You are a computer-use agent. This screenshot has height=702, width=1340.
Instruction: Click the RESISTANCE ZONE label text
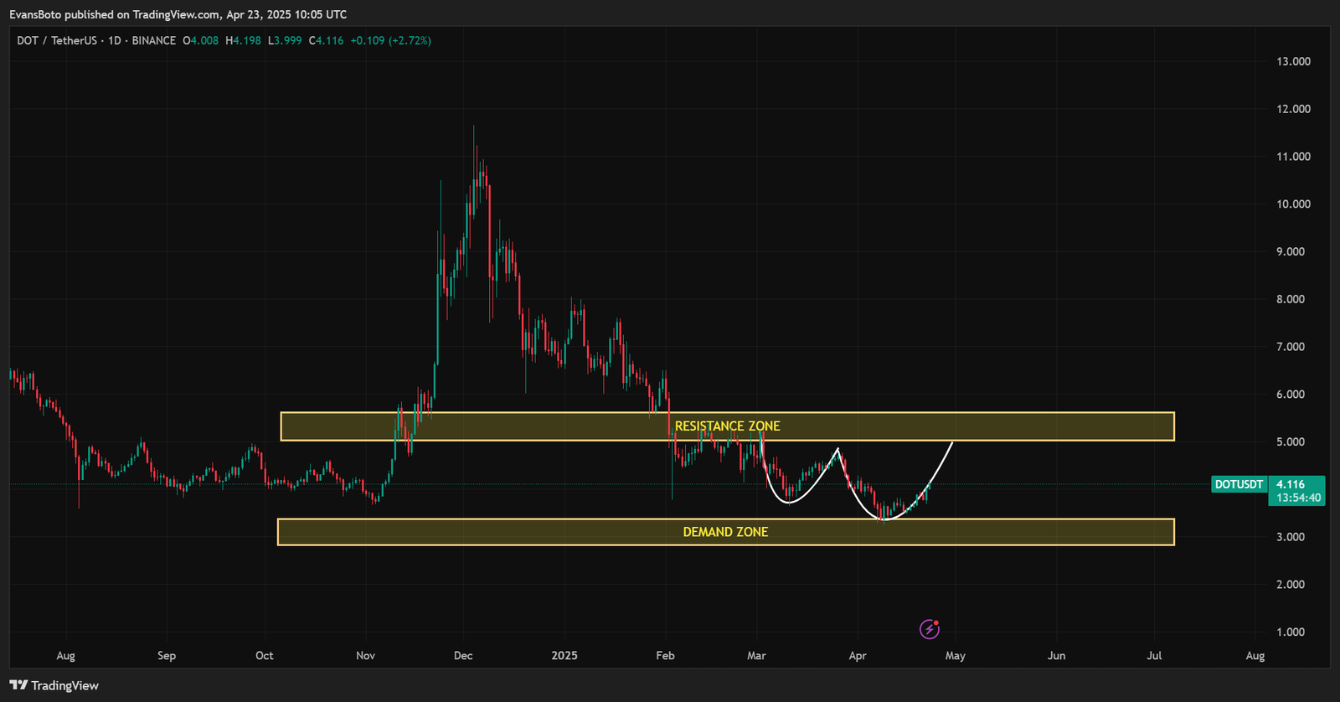click(x=727, y=426)
